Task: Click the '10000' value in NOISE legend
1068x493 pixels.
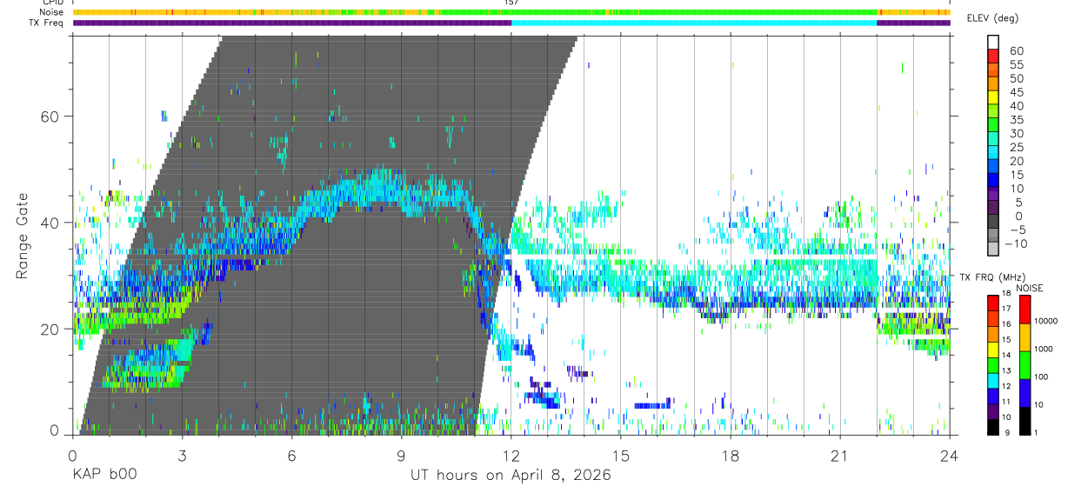Action: point(1045,321)
